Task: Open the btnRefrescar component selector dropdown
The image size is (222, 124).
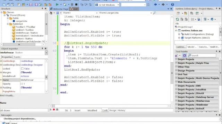Action: coord(46,53)
